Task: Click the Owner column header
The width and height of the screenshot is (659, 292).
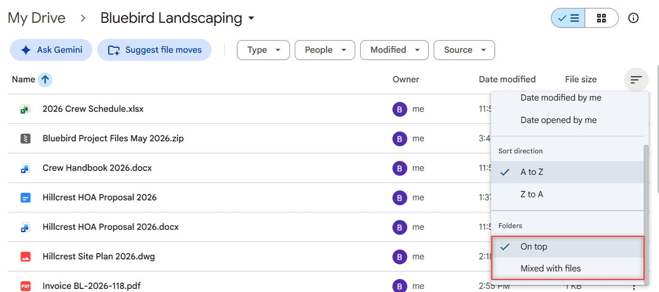Action: tap(406, 80)
